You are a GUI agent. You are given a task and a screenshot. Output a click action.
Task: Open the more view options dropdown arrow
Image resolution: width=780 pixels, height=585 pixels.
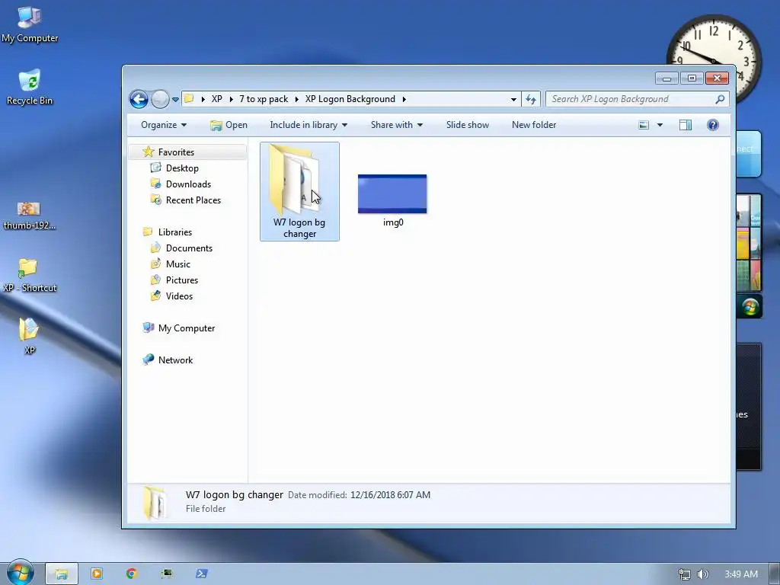[x=660, y=125]
